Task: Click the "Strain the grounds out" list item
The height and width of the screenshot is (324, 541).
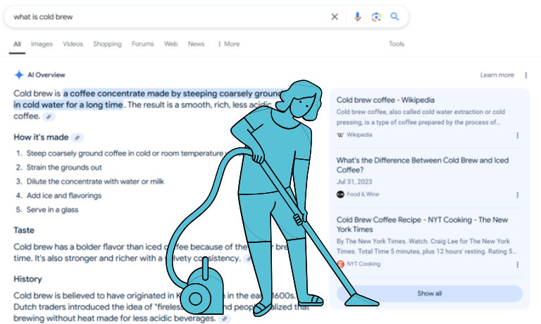Action: 64,168
